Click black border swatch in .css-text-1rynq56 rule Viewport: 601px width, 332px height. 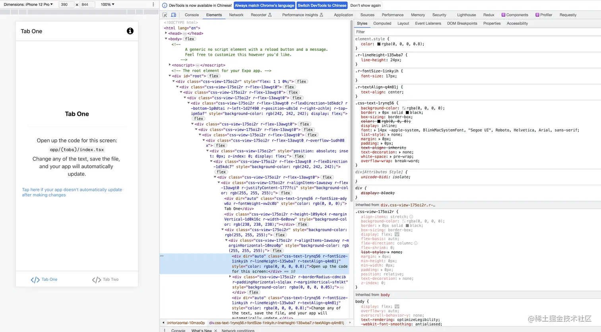coord(407,113)
